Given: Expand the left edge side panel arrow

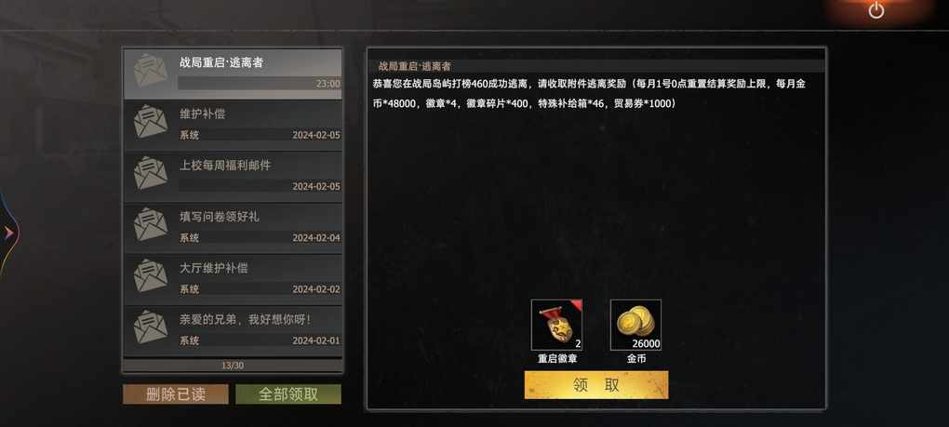Looking at the screenshot, I should point(8,233).
